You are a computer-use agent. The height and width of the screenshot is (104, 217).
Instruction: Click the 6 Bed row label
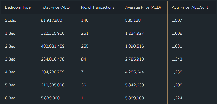coord(10,98)
